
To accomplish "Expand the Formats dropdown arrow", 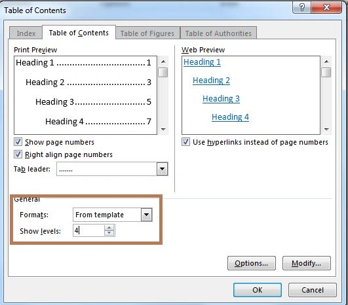I will [147, 215].
